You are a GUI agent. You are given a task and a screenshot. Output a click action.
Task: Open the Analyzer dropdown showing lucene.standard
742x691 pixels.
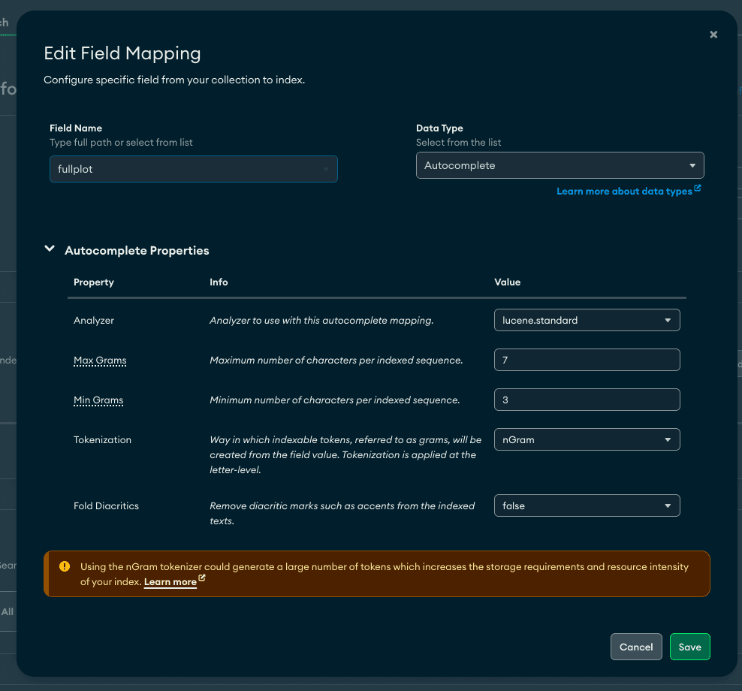587,320
